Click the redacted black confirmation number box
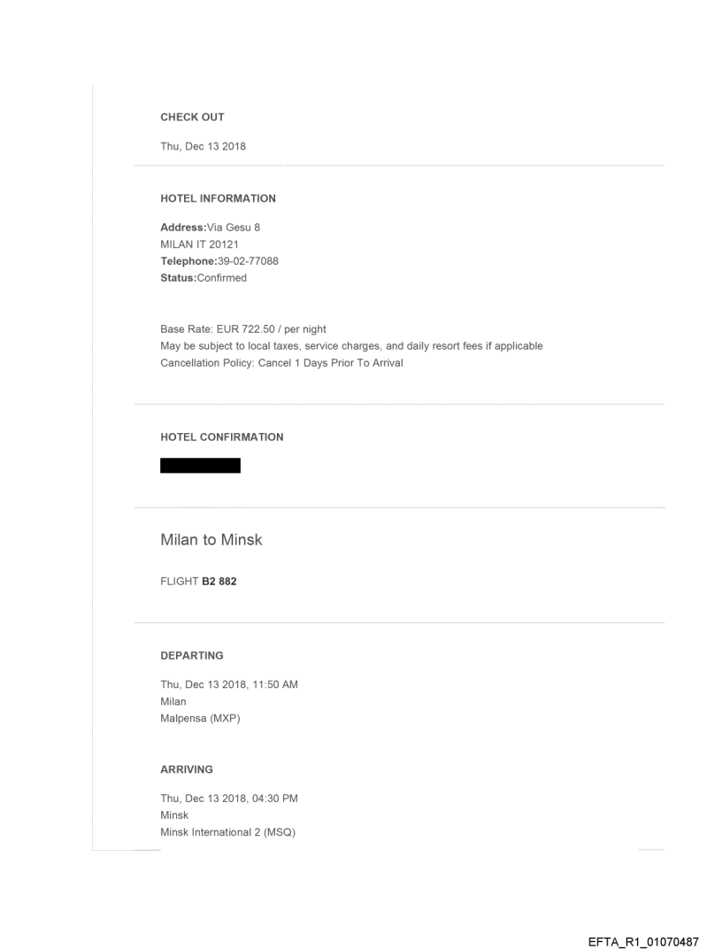The height and width of the screenshot is (950, 722). coord(200,466)
